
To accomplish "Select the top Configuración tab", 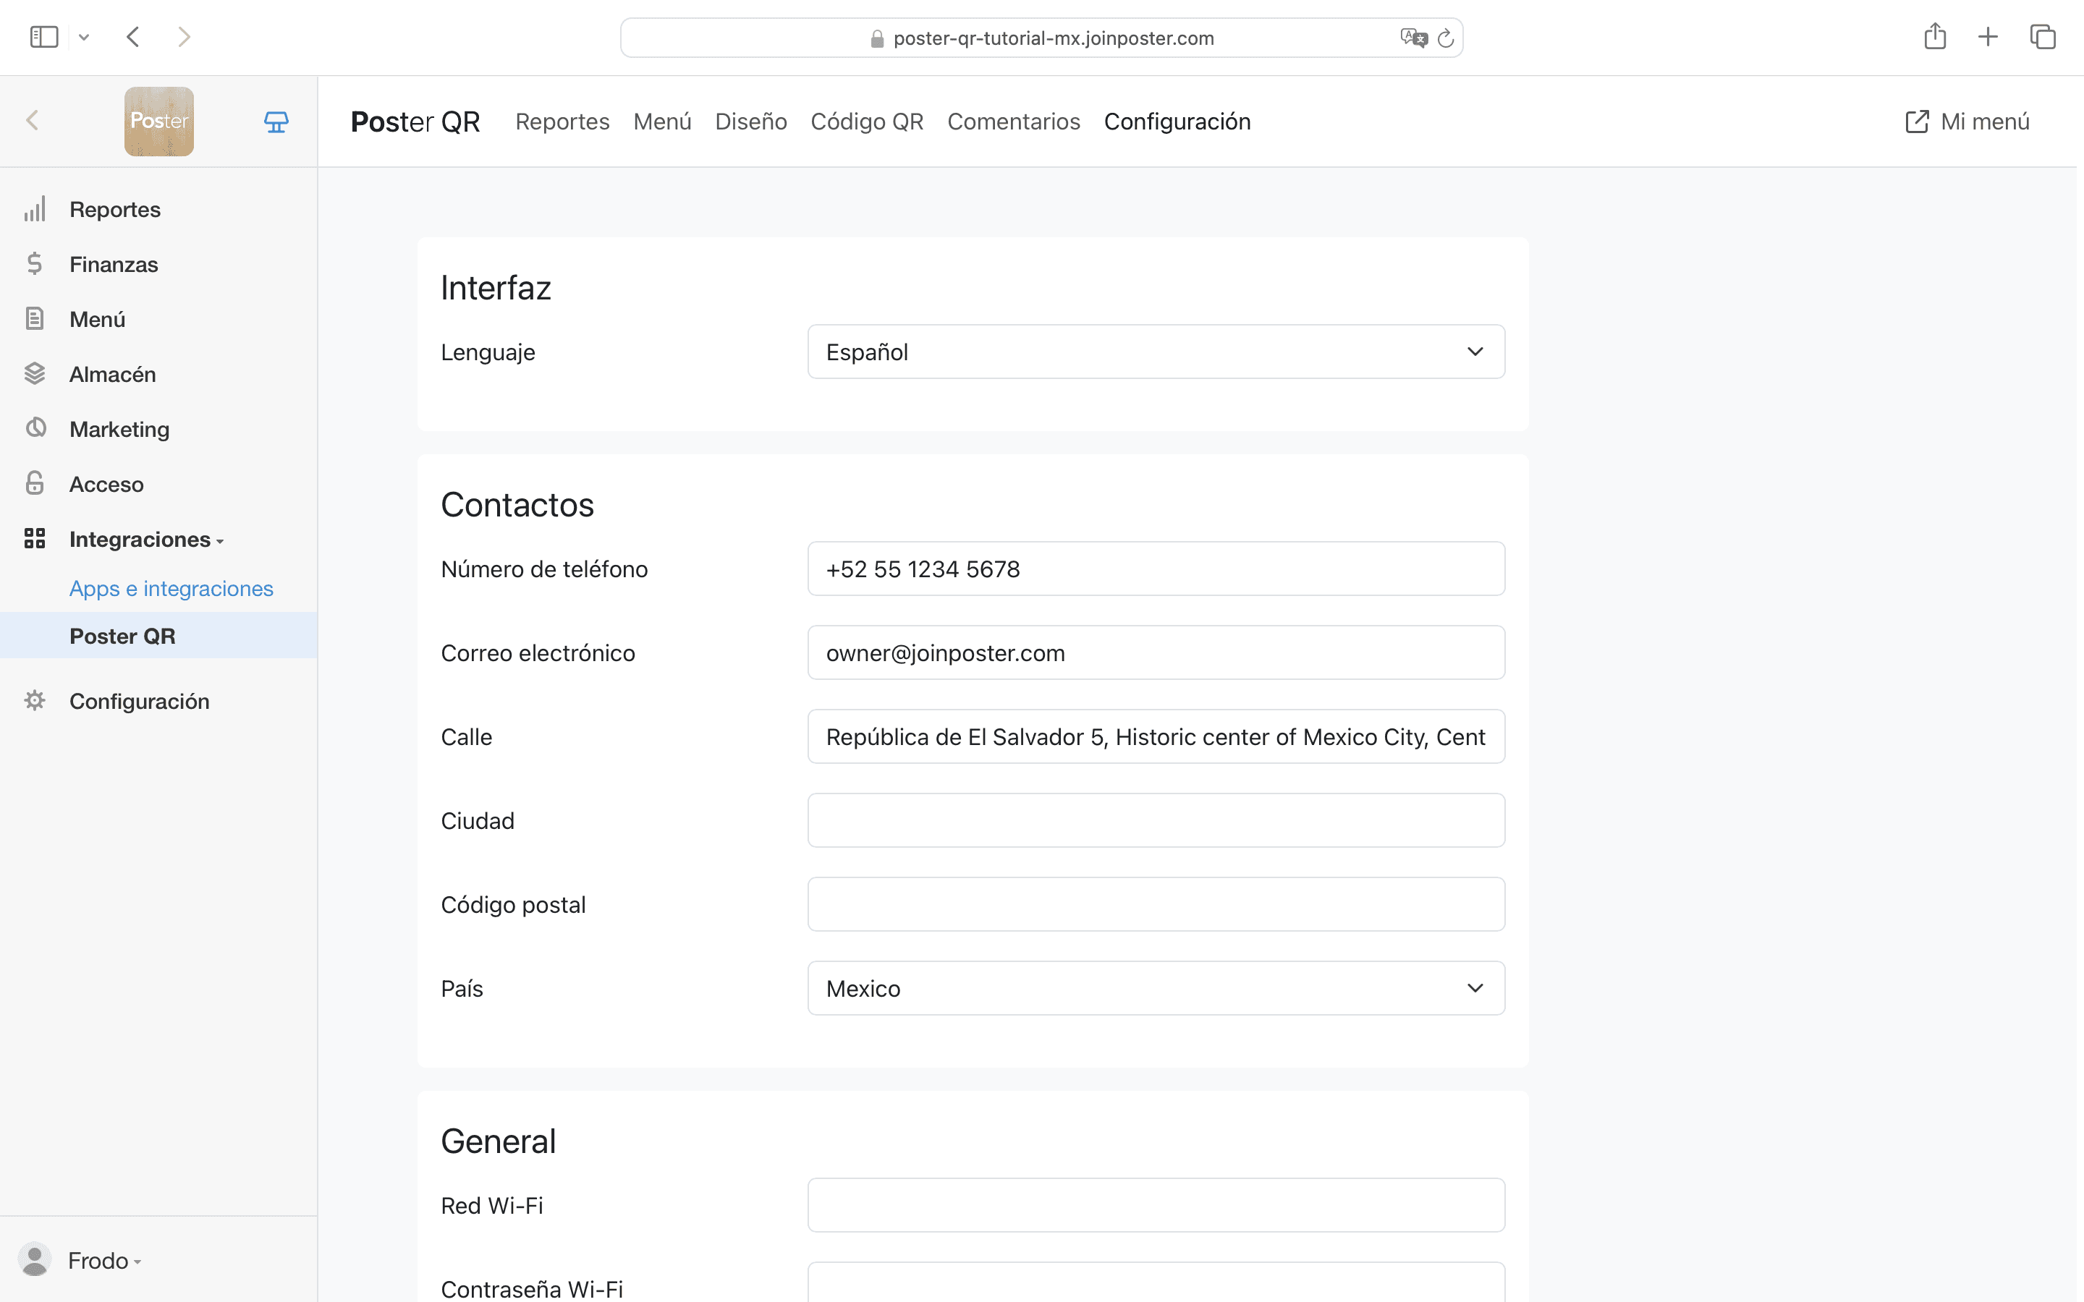I will (1177, 122).
